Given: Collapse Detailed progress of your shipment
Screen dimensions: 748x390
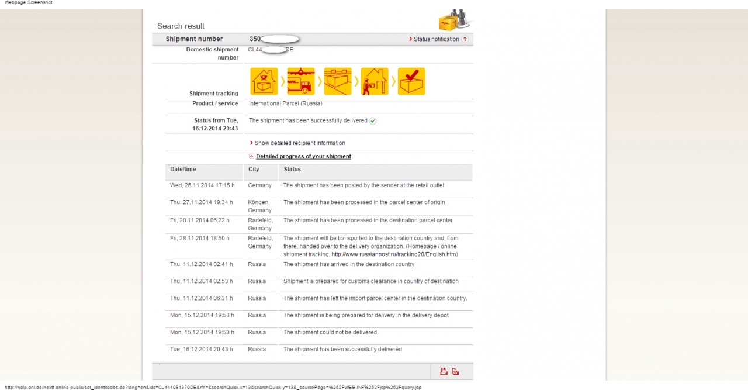Looking at the screenshot, I should [x=303, y=157].
